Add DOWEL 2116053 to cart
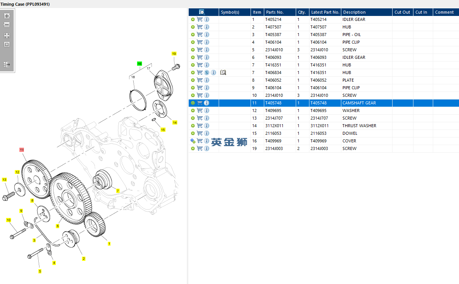This screenshot has width=459, height=284. point(200,133)
